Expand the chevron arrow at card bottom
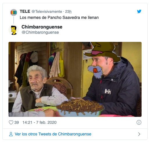 [139, 134]
